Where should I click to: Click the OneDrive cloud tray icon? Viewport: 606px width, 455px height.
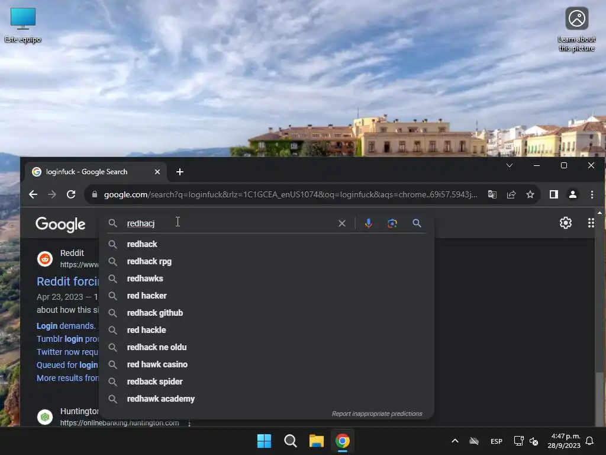[x=474, y=441]
